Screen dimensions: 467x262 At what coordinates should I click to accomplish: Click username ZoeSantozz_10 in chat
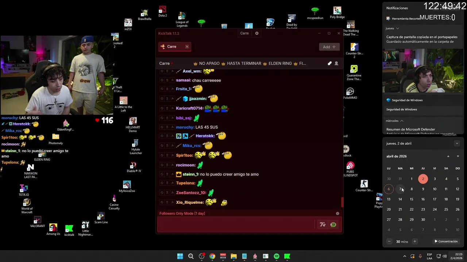tap(191, 192)
